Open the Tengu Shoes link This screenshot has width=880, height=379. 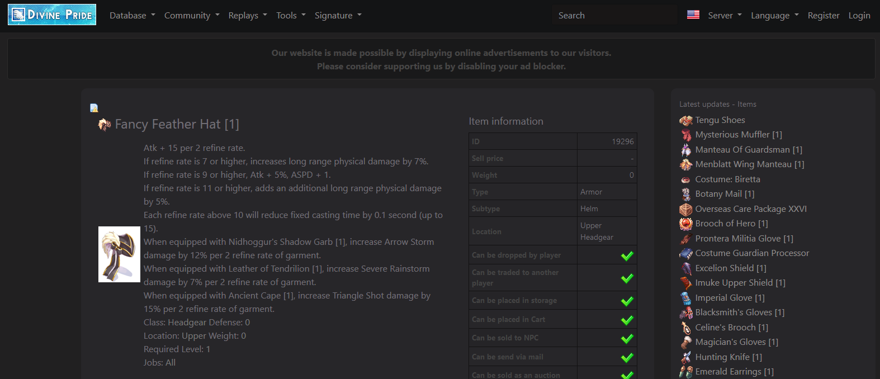(720, 120)
